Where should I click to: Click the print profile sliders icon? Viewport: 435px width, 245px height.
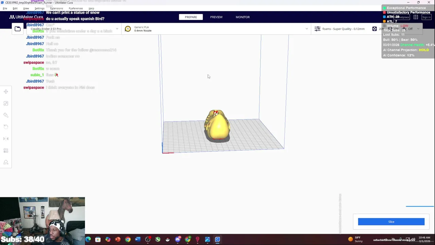pyautogui.click(x=317, y=29)
